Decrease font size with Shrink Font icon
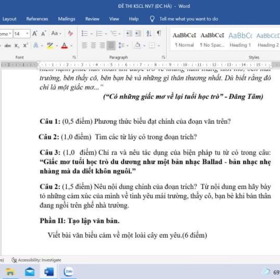280x279 pixels. [x=43, y=33]
